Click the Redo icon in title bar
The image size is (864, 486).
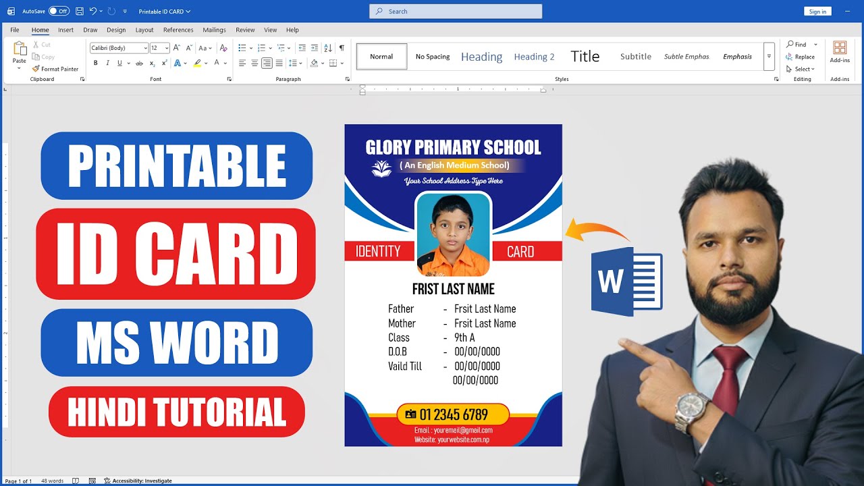tap(111, 11)
